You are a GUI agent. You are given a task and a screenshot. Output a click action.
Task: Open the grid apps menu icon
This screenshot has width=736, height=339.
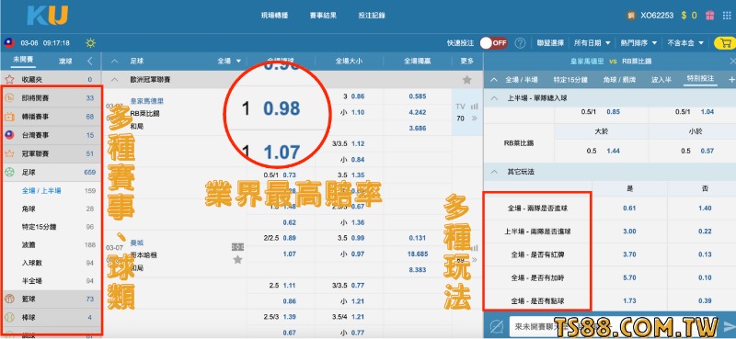tap(727, 16)
